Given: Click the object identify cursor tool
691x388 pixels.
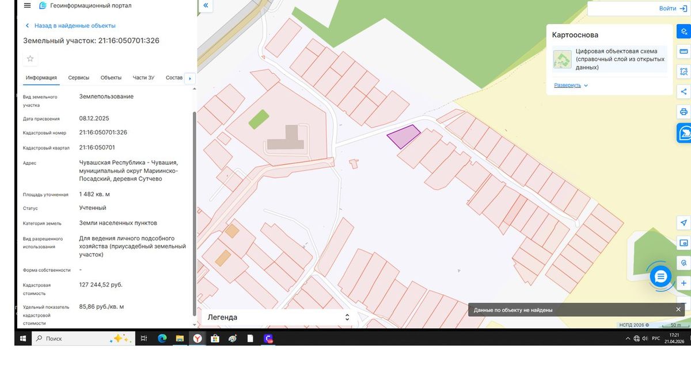Looking at the screenshot, I should coord(684,263).
